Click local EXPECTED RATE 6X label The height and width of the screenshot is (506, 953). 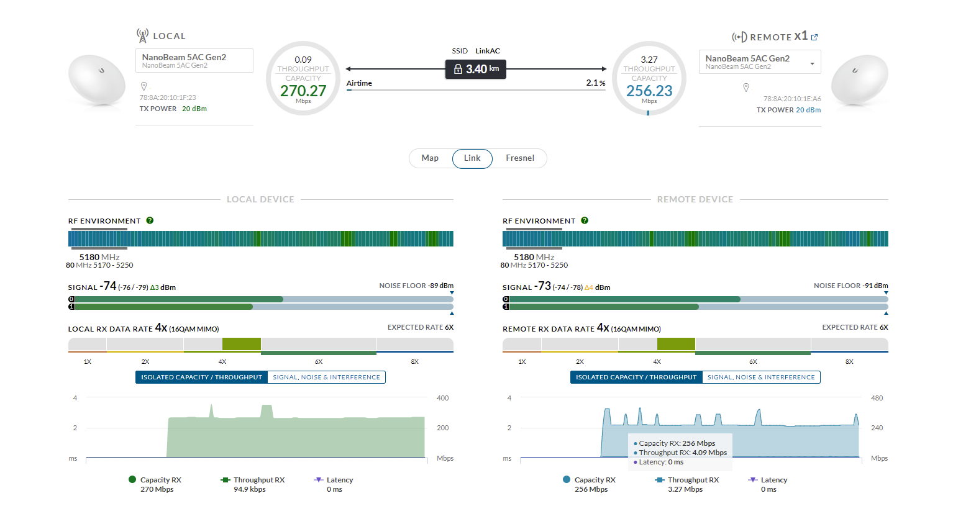pyautogui.click(x=421, y=327)
